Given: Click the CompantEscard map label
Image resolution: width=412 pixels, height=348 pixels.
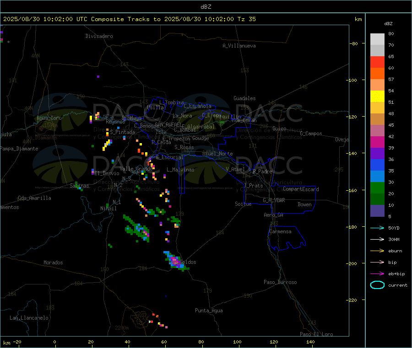Looking at the screenshot, I should click(301, 189).
